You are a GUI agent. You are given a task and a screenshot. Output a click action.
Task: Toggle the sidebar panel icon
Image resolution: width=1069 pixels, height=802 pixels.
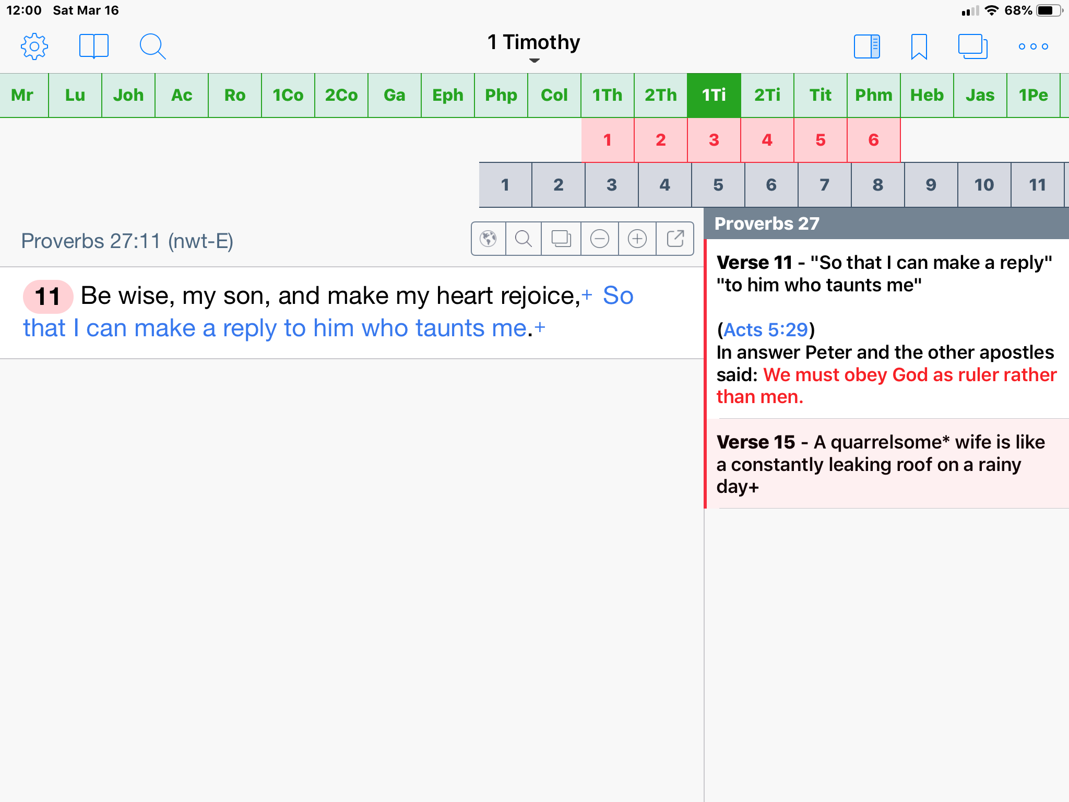[x=867, y=46]
